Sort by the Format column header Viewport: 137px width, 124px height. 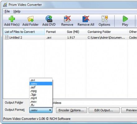tap(55, 32)
